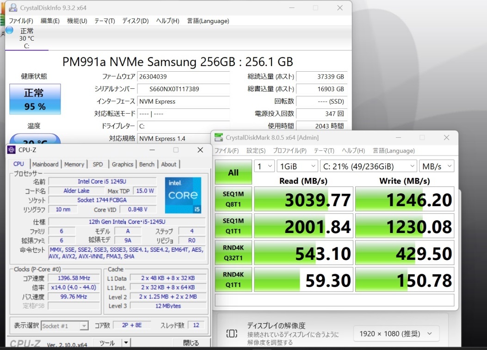Switch to the Bench tab in CPU-Z

147,164
